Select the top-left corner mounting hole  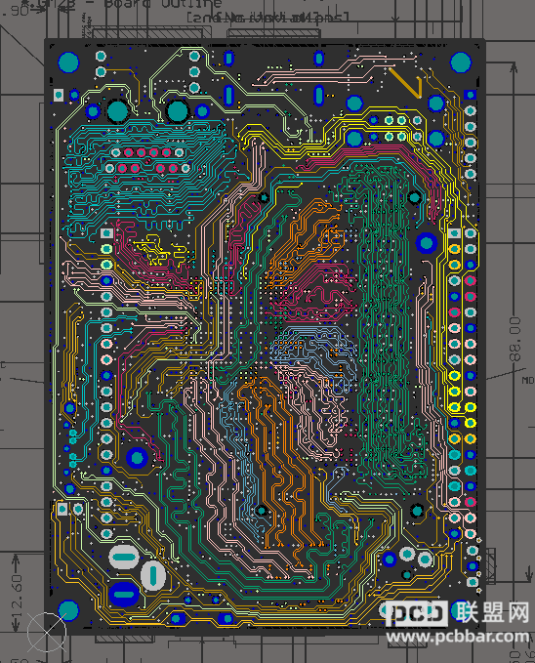[68, 62]
